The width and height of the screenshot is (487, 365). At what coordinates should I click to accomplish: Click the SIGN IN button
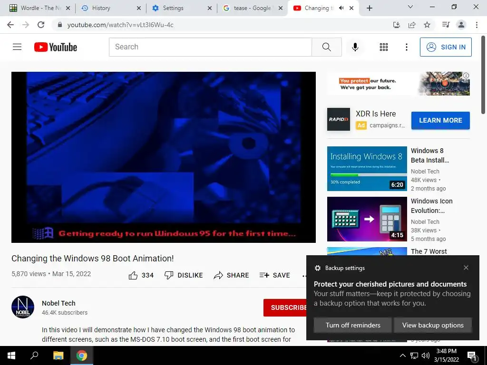[x=446, y=47]
